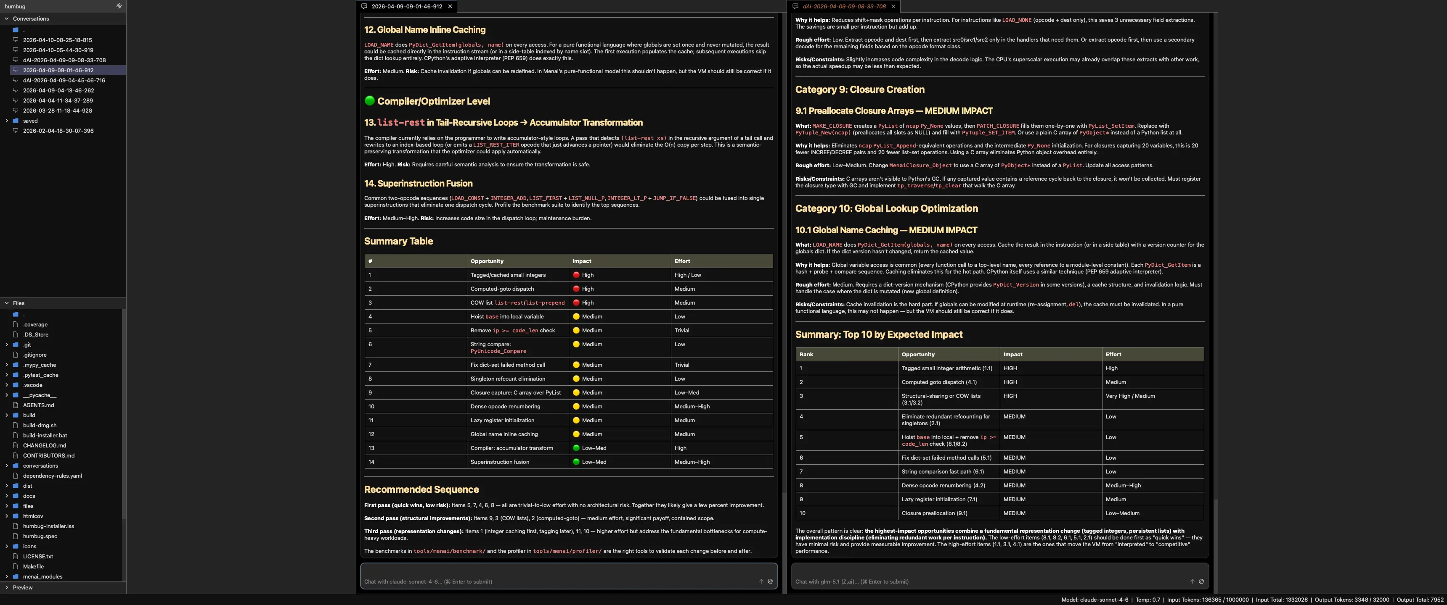Expand the saved conversations folder
The width and height of the screenshot is (1447, 605).
click(7, 121)
